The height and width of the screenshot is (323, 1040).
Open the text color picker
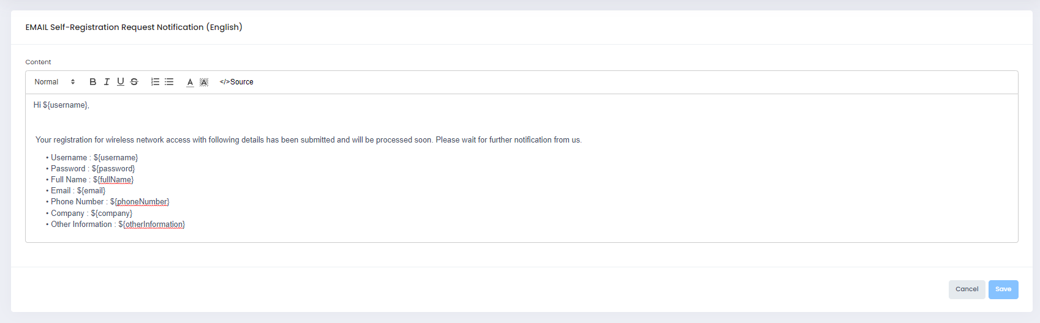pos(190,82)
